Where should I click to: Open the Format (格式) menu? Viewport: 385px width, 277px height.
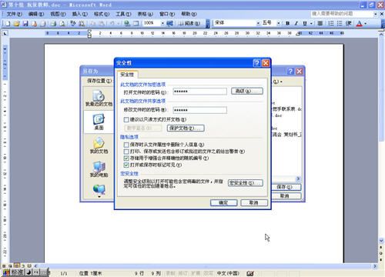click(x=102, y=14)
